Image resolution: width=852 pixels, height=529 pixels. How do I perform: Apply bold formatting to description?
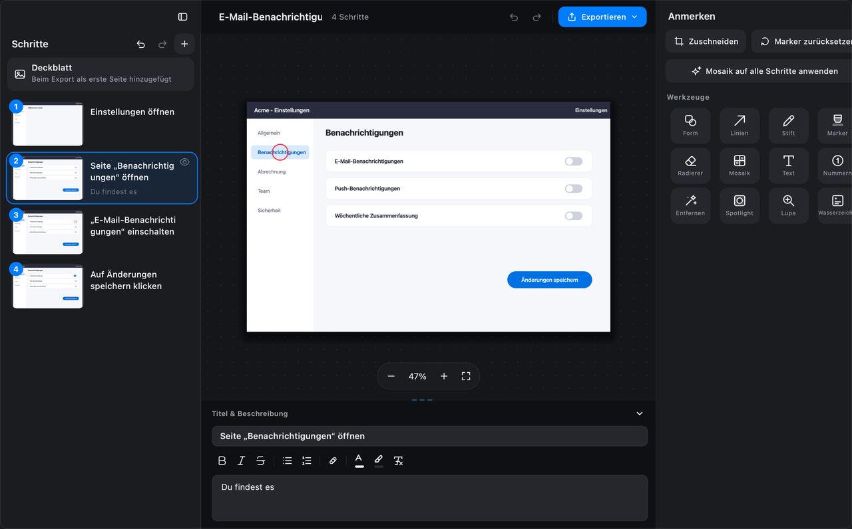point(222,461)
